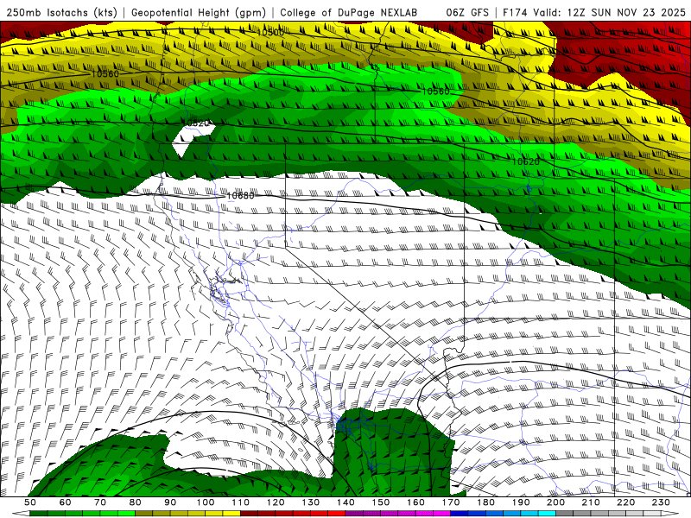This screenshot has width=691, height=518.
Task: Click the 160 value on the color scale
Action: (x=415, y=502)
